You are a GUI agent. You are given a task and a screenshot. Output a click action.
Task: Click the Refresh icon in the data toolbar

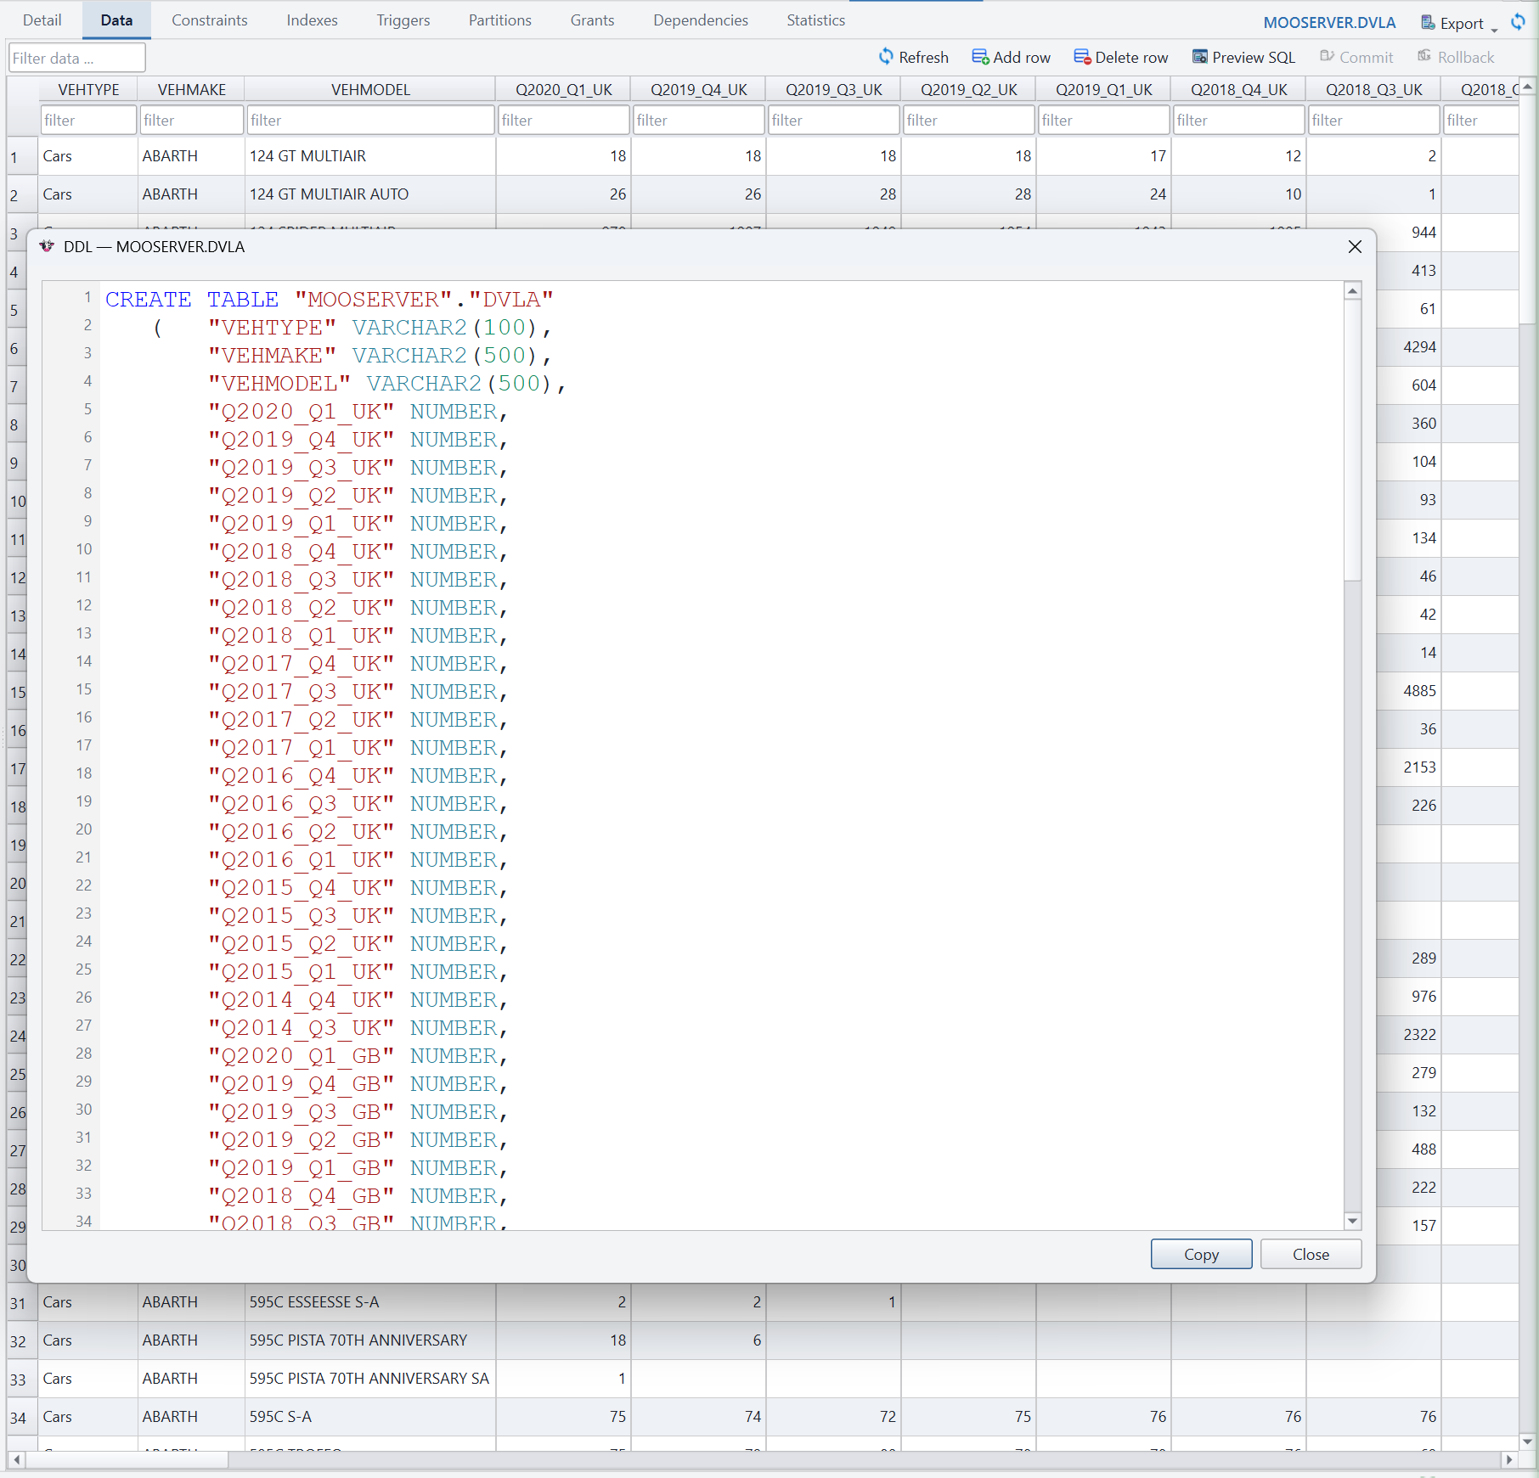tap(886, 57)
